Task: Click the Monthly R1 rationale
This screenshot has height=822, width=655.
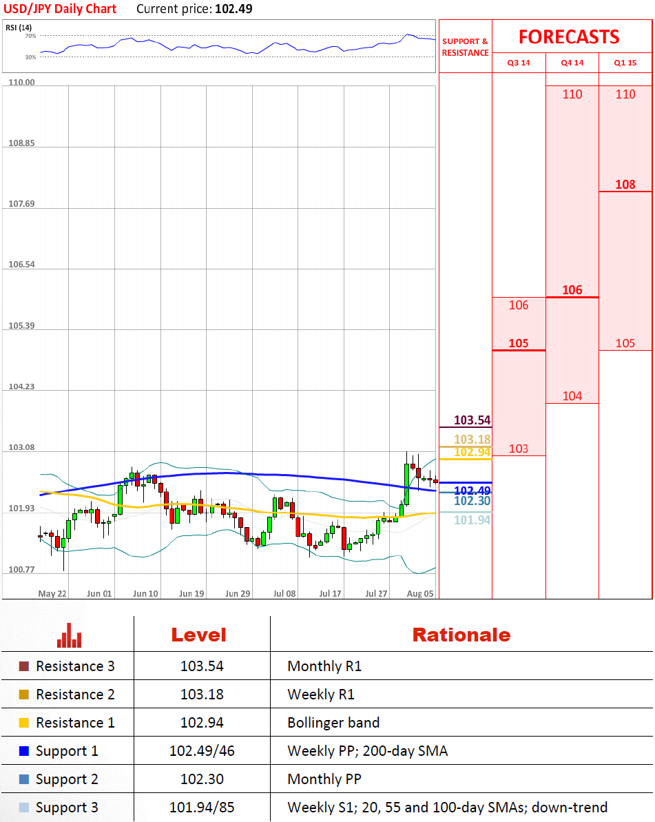Action: pos(324,666)
